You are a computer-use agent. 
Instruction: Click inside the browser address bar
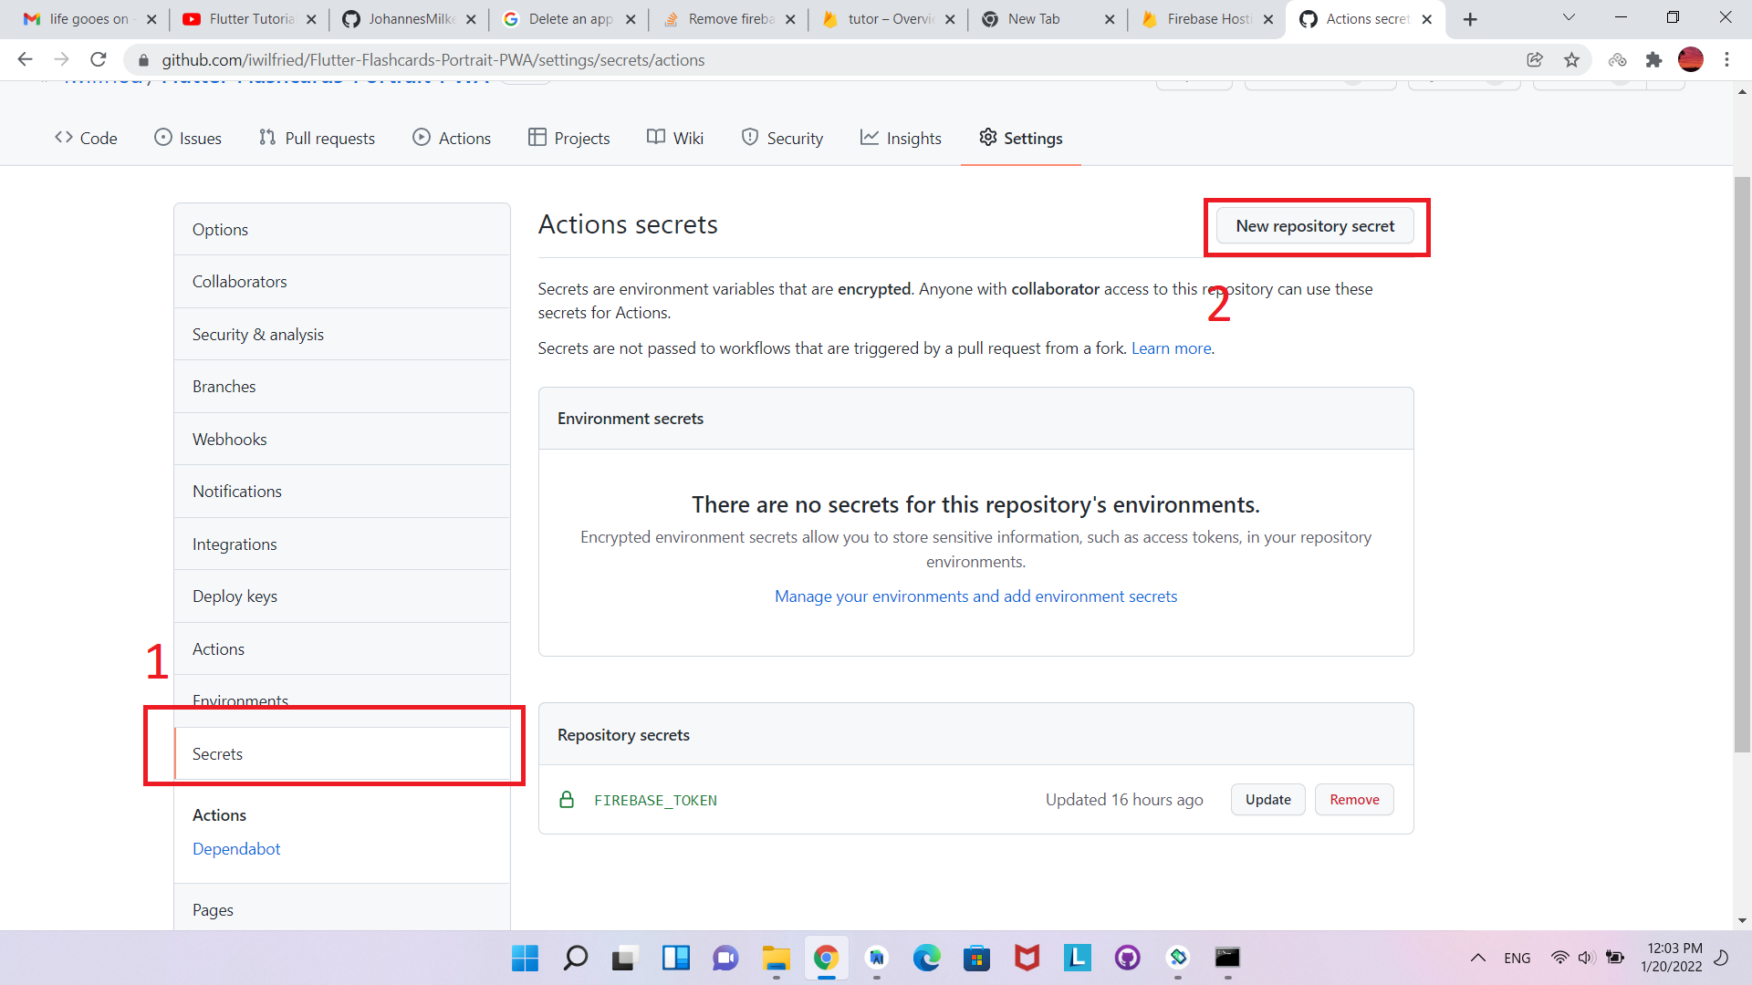point(547,59)
